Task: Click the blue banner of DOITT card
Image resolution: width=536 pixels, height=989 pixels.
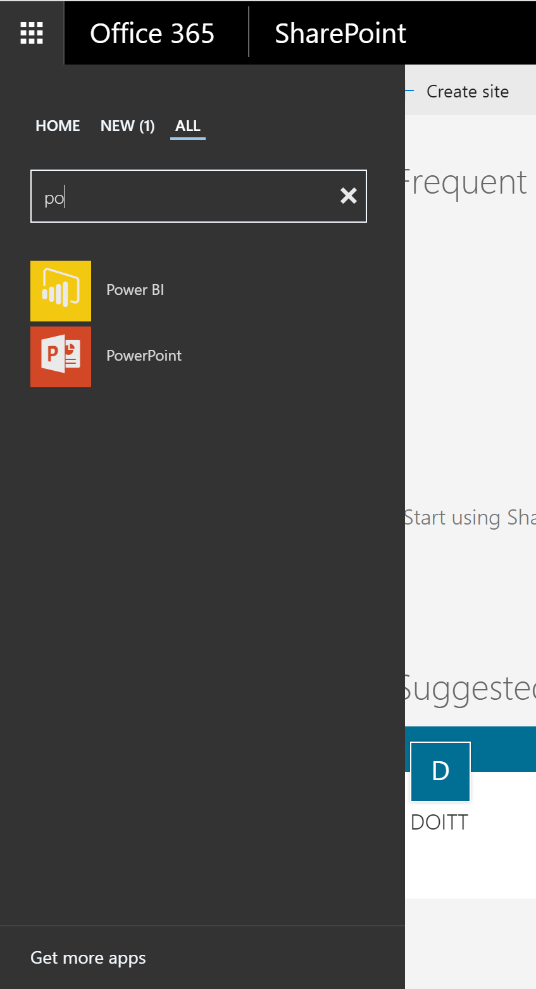Action: point(504,749)
